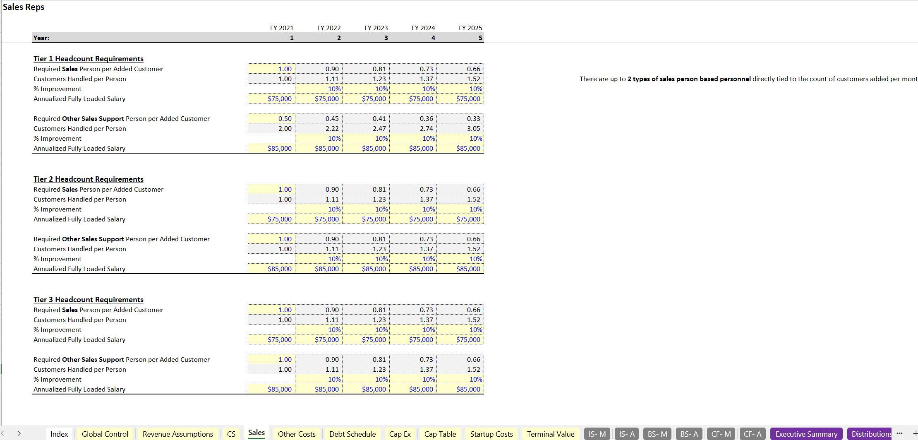Click the sales personnel note text
Screen dimensions: 918x440
(748, 79)
